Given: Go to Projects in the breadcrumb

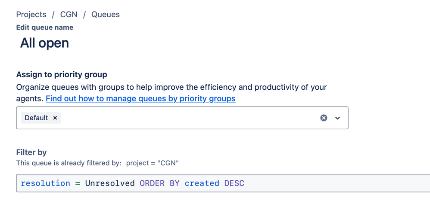Looking at the screenshot, I should (31, 14).
